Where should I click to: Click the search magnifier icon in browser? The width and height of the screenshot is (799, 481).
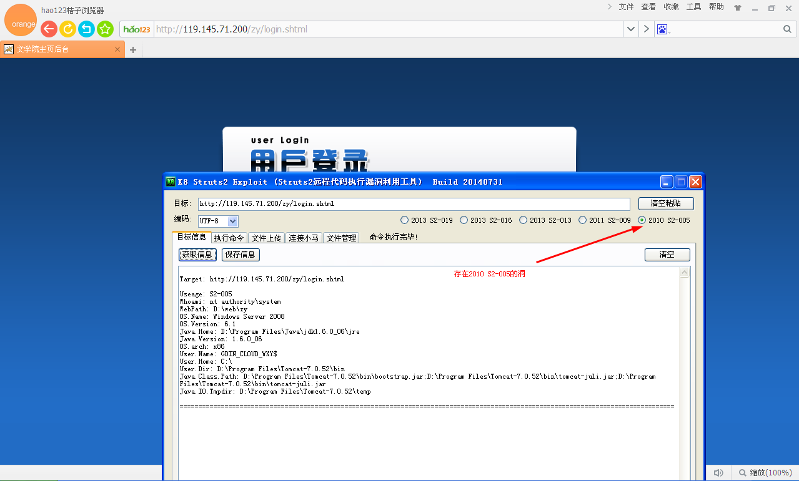[787, 29]
